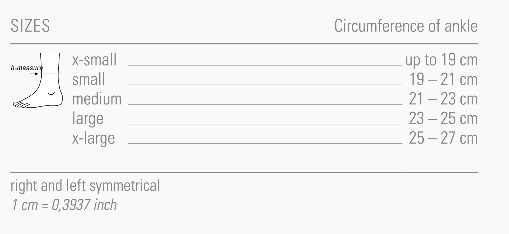The width and height of the screenshot is (509, 234).
Task: Click the dotted measurement line on the ankle
Action: click(x=50, y=74)
